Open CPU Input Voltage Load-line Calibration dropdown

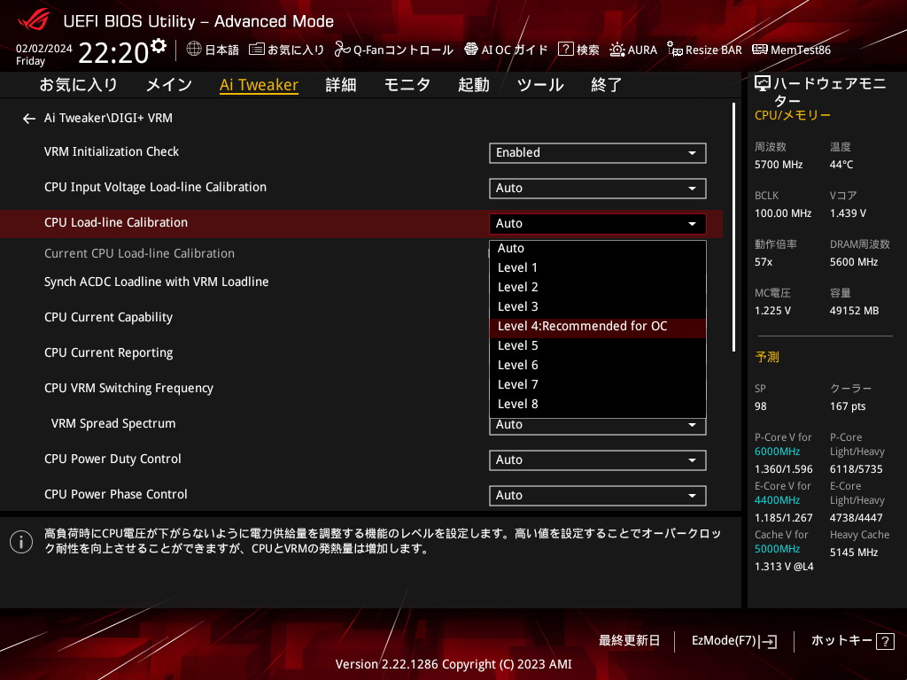598,188
